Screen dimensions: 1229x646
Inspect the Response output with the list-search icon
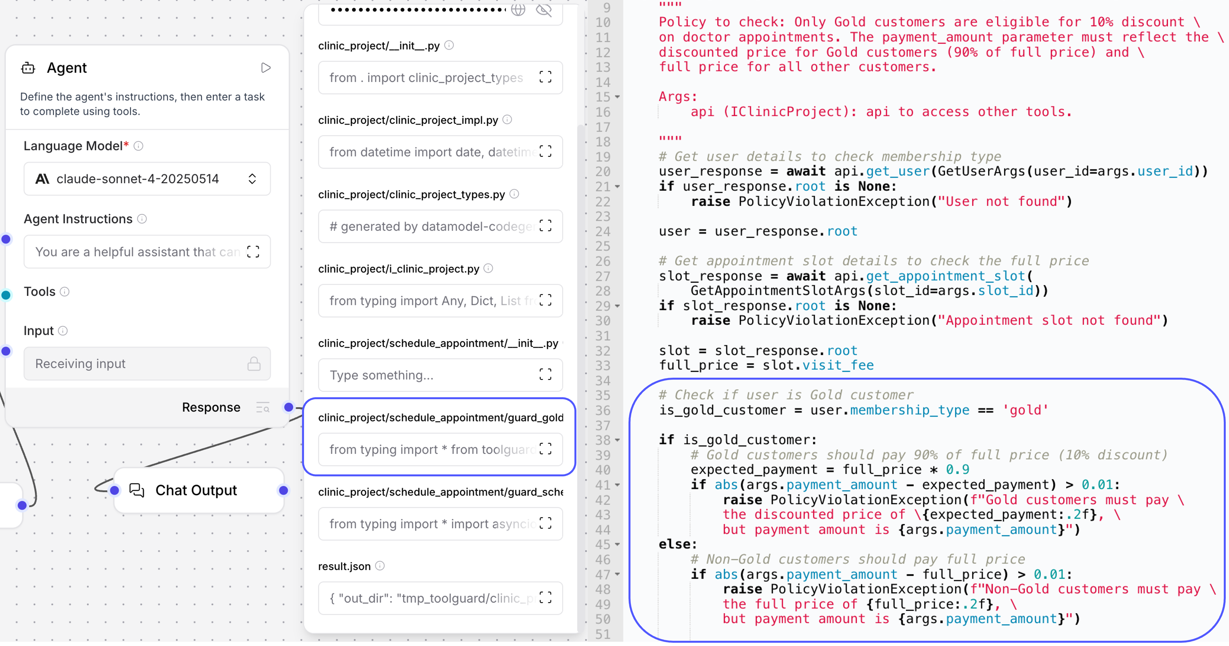(263, 408)
